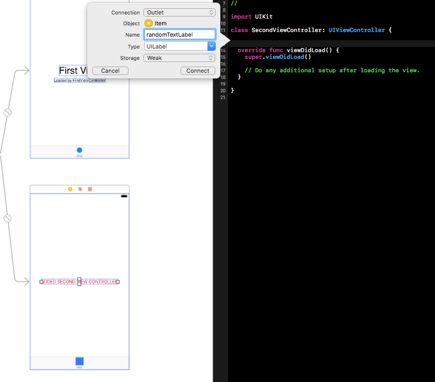The height and width of the screenshot is (382, 435).
Task: Focus the Name field containing randomTextLabel
Action: pos(180,35)
